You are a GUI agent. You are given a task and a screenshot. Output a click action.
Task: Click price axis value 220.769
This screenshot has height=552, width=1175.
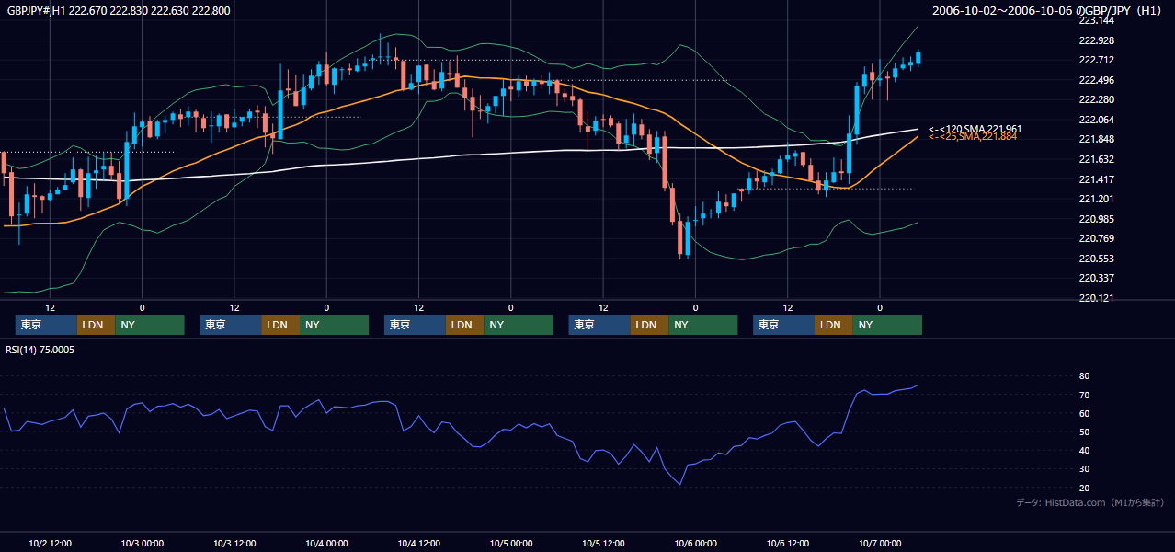click(1096, 238)
